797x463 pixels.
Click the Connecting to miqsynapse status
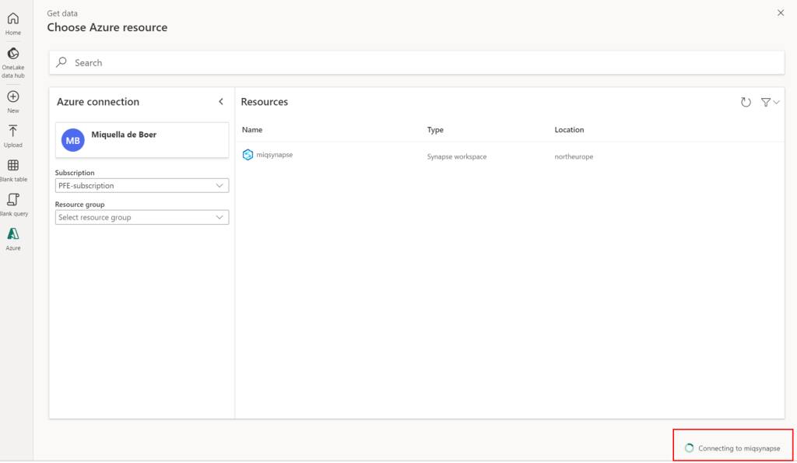pyautogui.click(x=732, y=448)
